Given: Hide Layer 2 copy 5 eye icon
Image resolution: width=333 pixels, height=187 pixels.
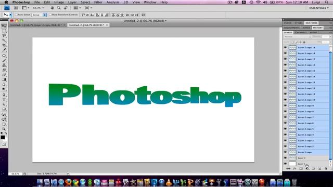Looking at the screenshot, I should (x=285, y=129).
